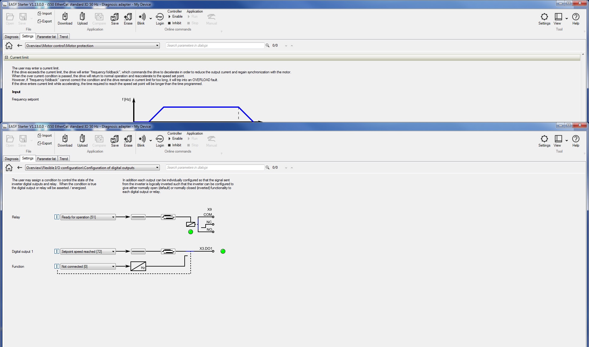
Task: Click Enable controller command in the lower window
Action: 176,139
